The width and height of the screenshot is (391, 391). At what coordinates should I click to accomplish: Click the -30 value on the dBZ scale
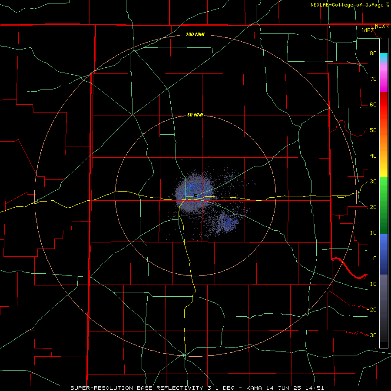coord(371,335)
